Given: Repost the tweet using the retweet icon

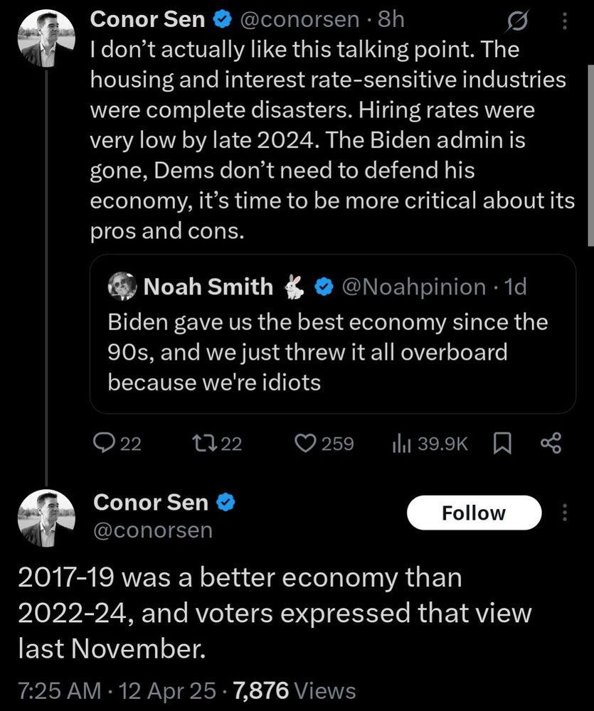Looking at the screenshot, I should click(x=205, y=443).
